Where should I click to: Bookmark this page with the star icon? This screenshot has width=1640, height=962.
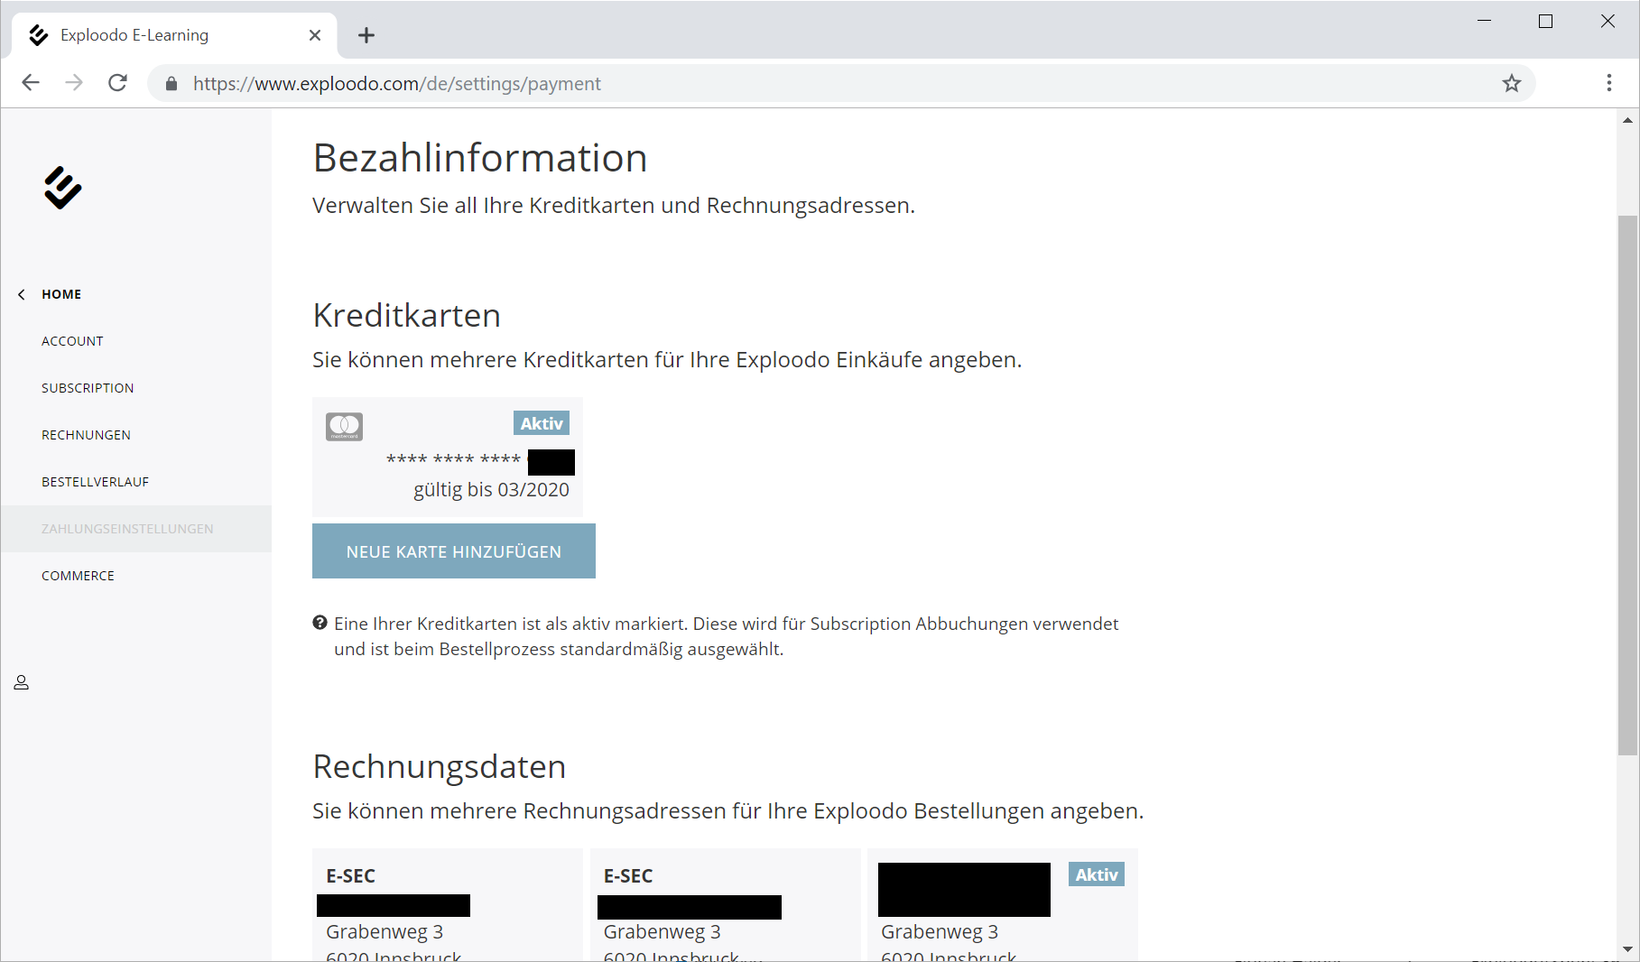click(x=1512, y=84)
